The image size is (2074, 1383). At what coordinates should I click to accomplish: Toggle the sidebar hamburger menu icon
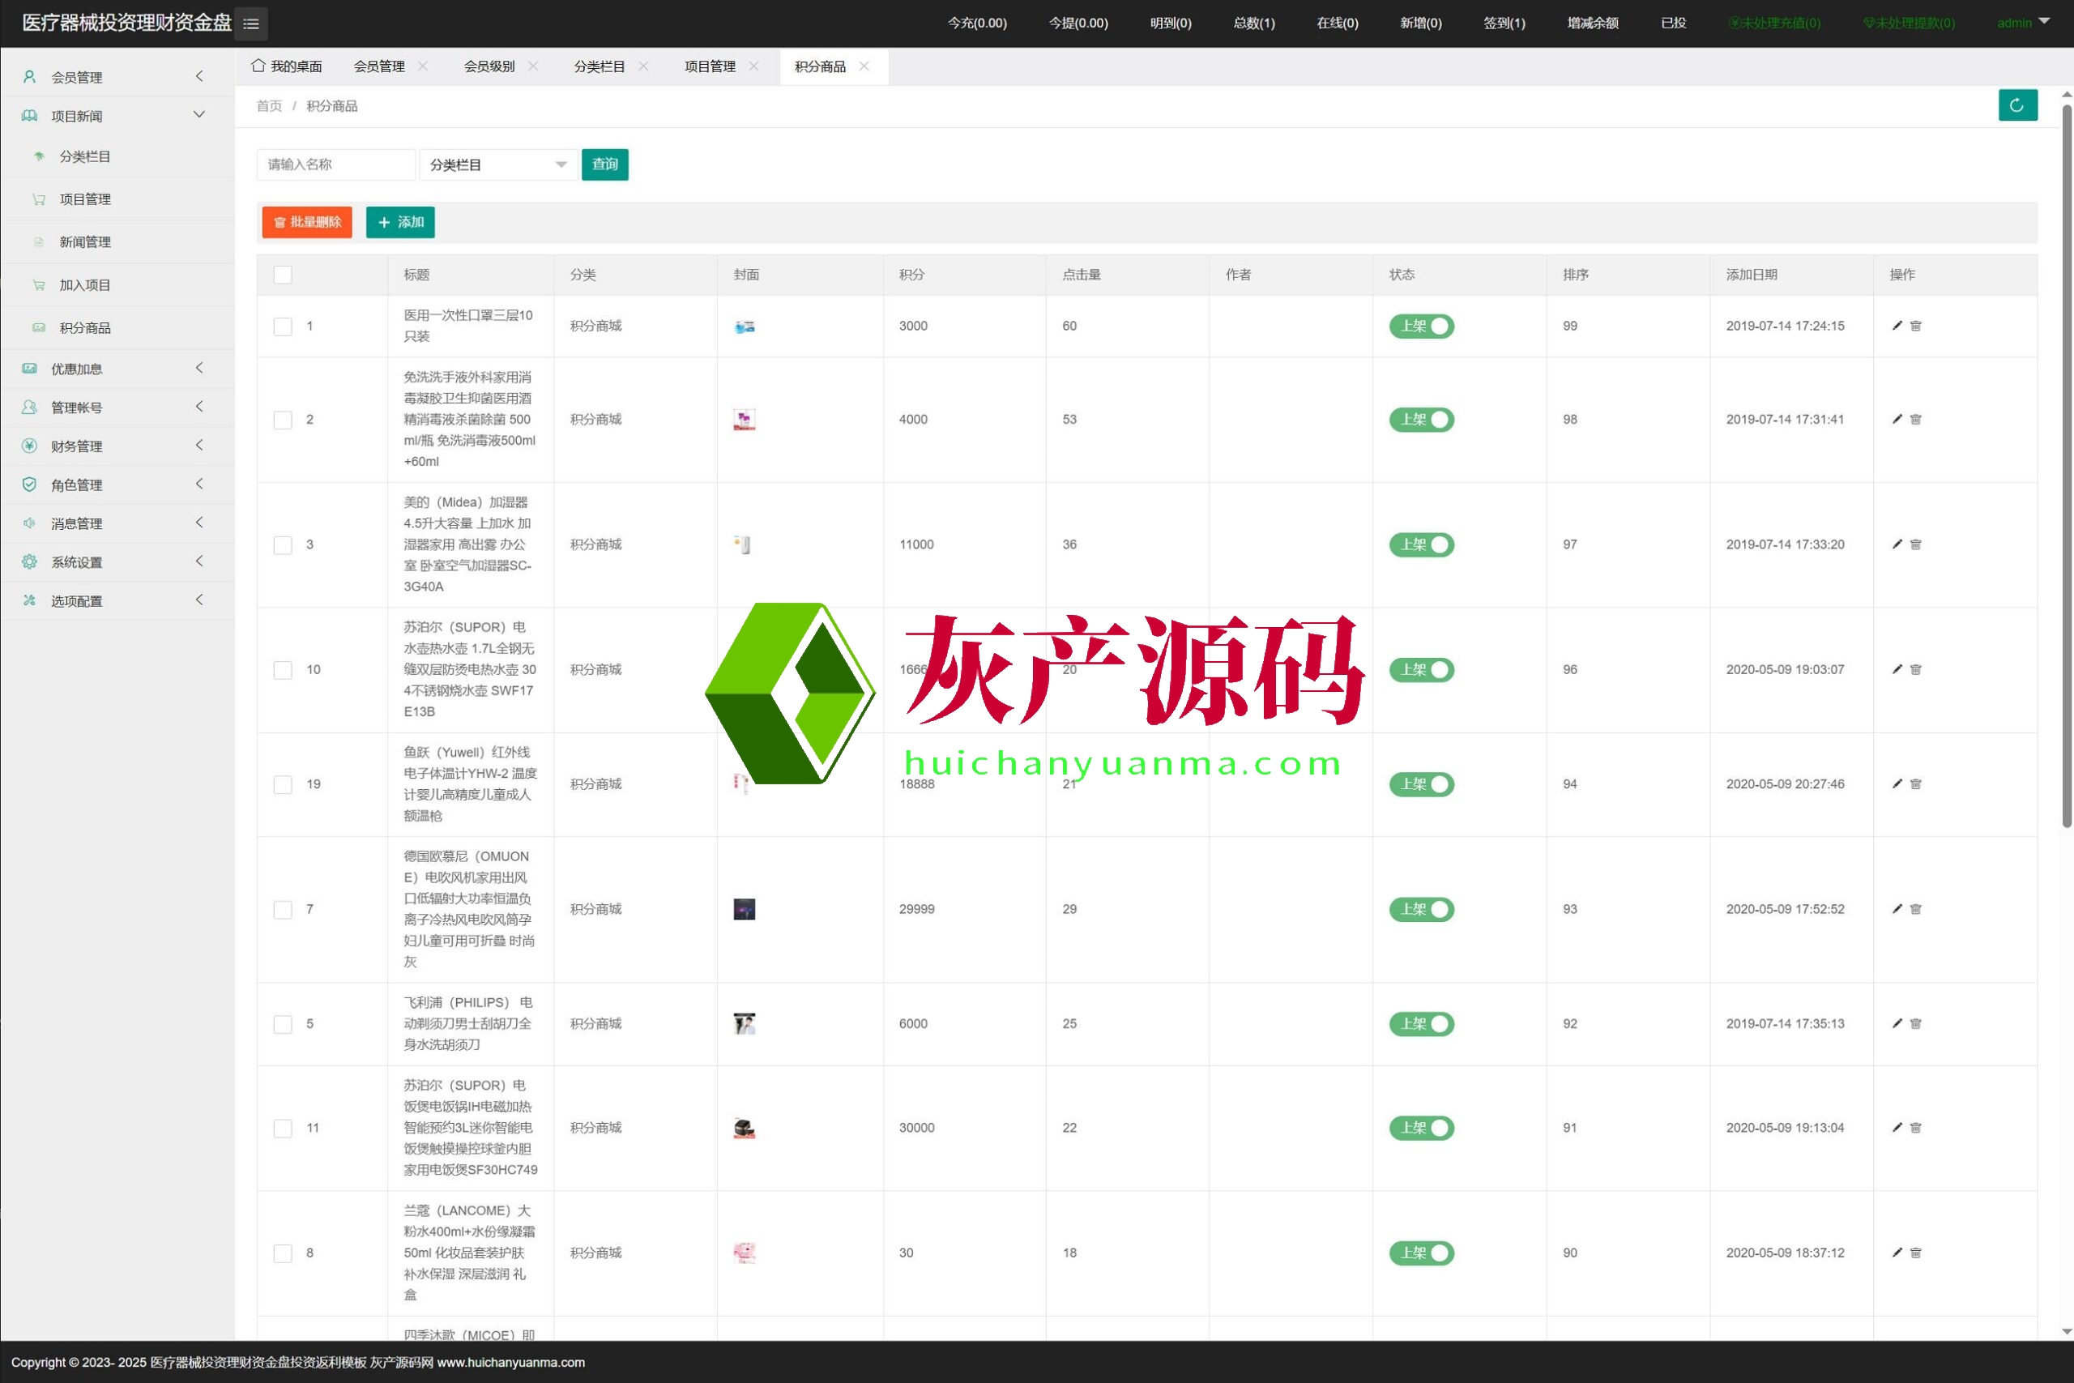click(x=251, y=23)
